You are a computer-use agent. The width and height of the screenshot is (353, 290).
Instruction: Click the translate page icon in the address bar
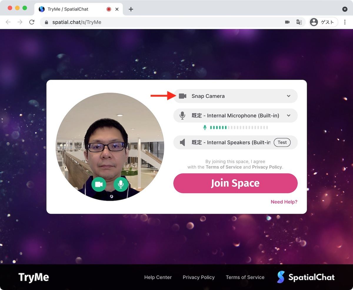[299, 22]
